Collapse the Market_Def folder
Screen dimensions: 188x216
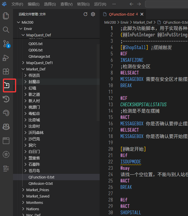tap(23, 69)
